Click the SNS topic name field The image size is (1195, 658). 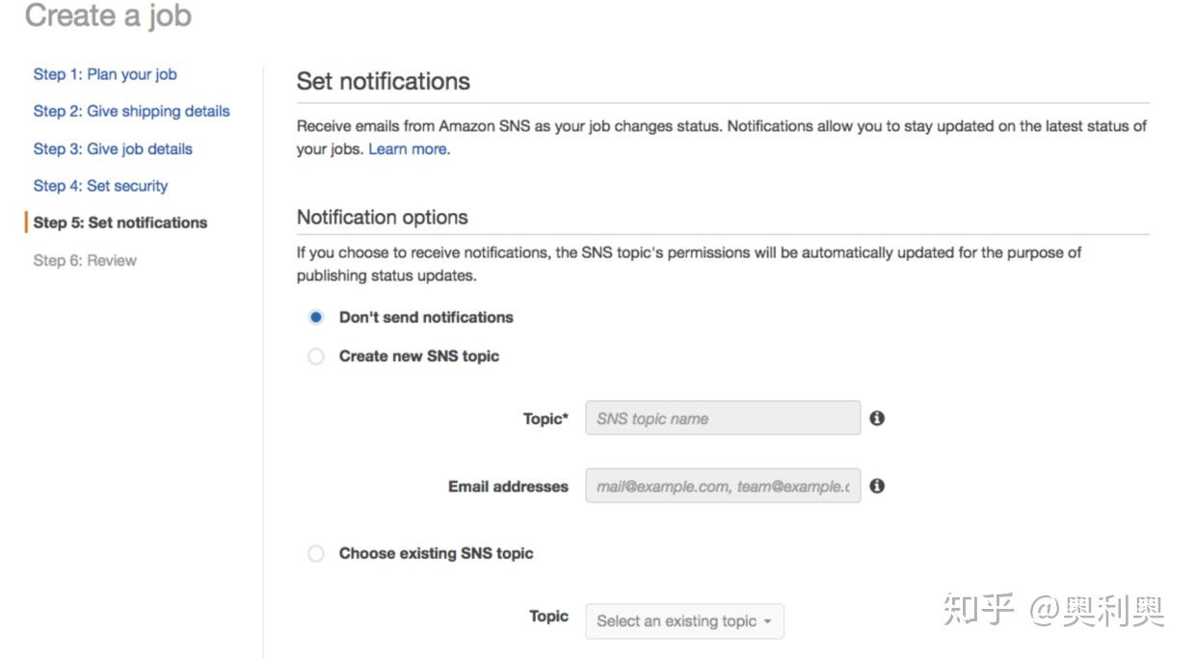point(723,418)
